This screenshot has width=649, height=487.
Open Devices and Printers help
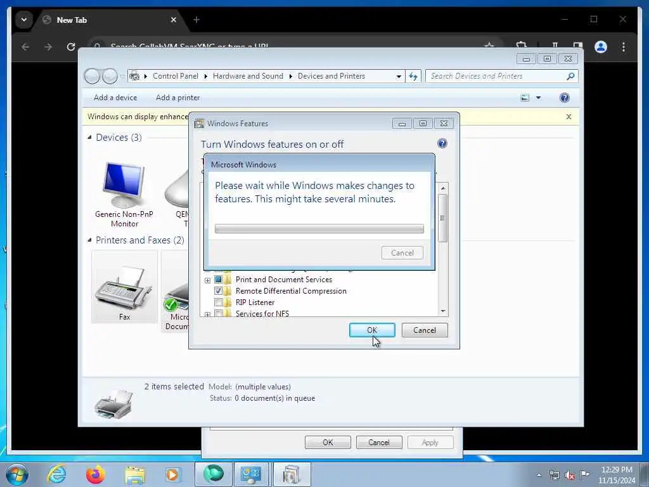pyautogui.click(x=564, y=98)
